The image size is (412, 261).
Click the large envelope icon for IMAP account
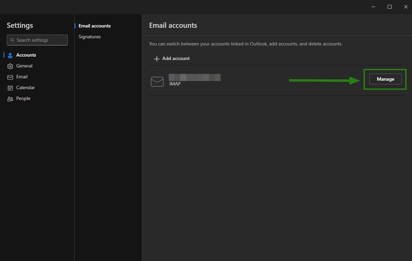157,81
